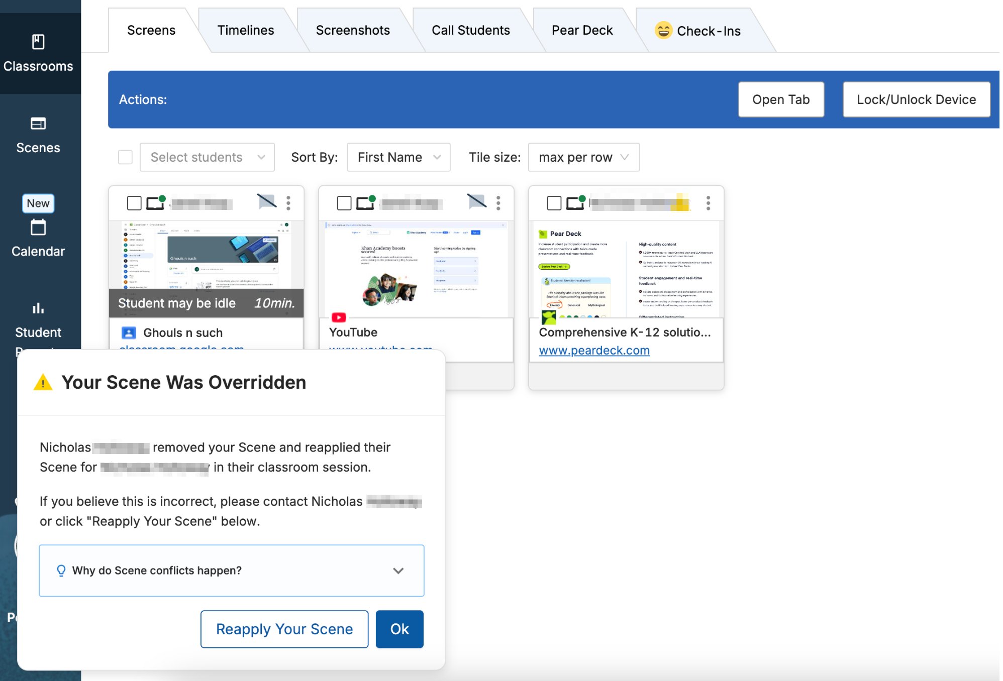Open the First Name sort dropdown
Screen dimensions: 1003x681
(398, 157)
